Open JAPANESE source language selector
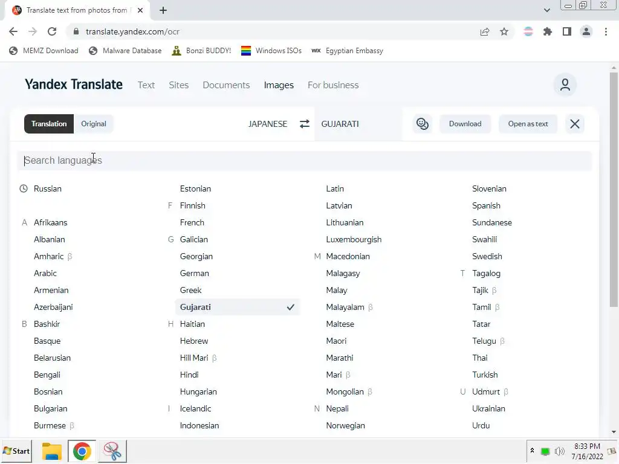Viewport: 619px width, 464px height. click(x=268, y=124)
